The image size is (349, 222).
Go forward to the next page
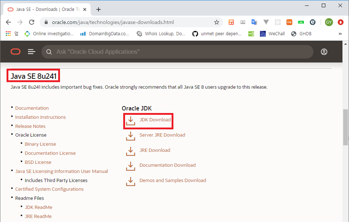click(x=20, y=22)
